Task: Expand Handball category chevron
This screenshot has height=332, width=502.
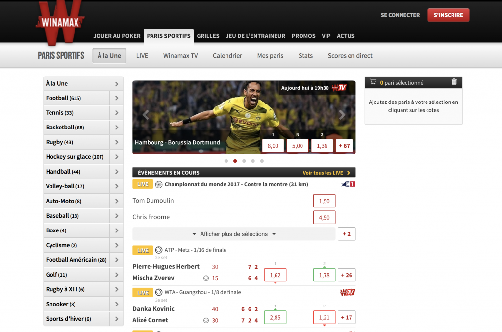Action: coord(117,172)
